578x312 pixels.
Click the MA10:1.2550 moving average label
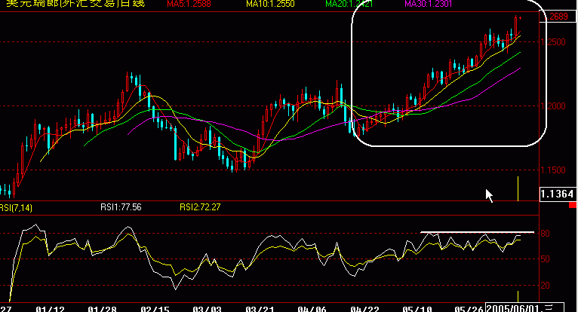[270, 4]
